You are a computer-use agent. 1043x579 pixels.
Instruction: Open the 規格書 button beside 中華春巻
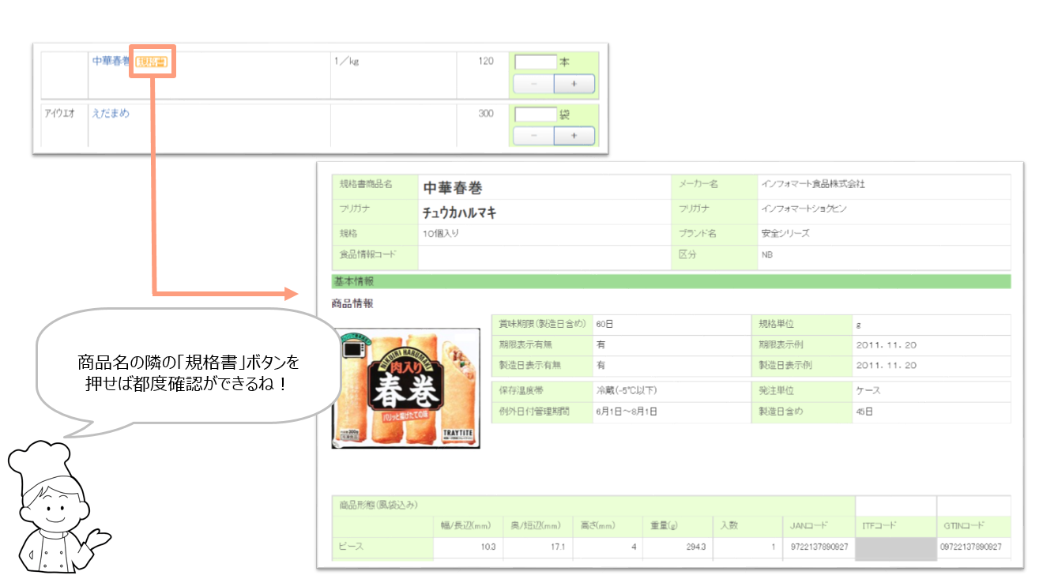pyautogui.click(x=151, y=62)
